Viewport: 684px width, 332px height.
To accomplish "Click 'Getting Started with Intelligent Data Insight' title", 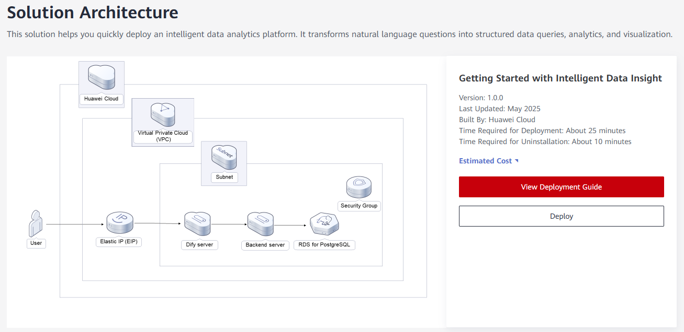I will (560, 78).
